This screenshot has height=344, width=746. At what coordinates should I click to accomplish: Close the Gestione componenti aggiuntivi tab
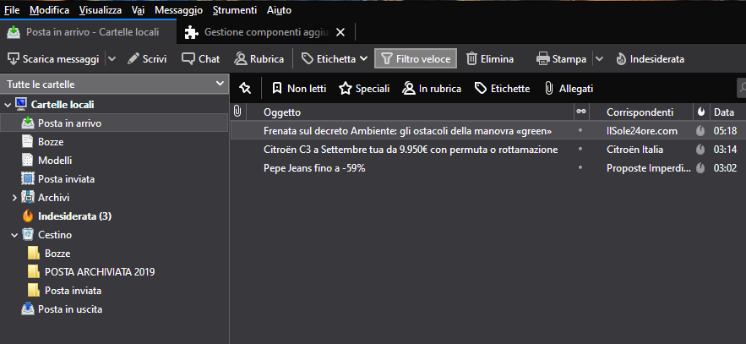tap(340, 32)
